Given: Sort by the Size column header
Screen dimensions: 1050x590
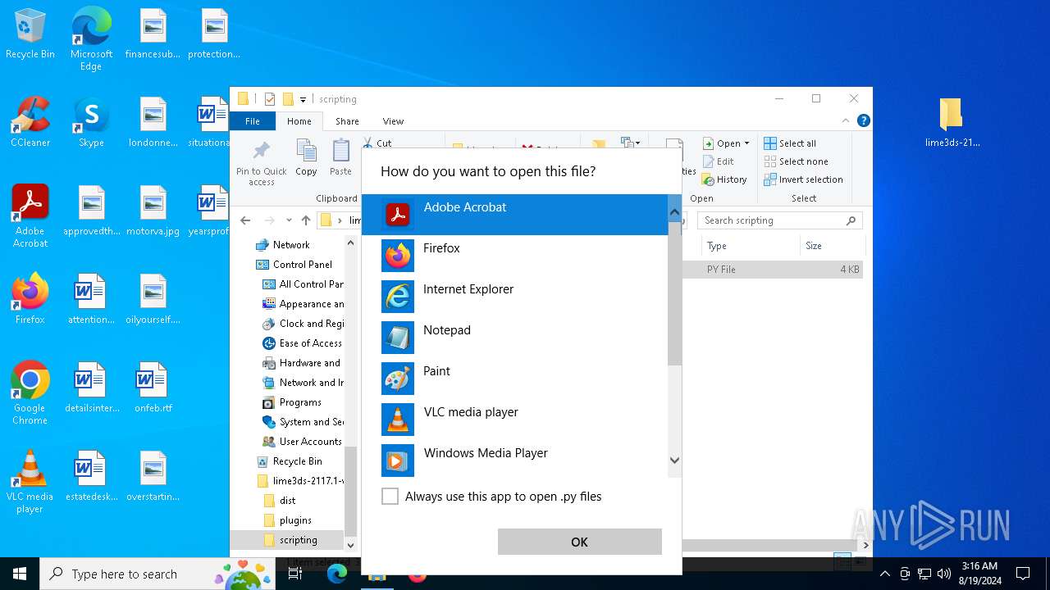Looking at the screenshot, I should tap(831, 246).
